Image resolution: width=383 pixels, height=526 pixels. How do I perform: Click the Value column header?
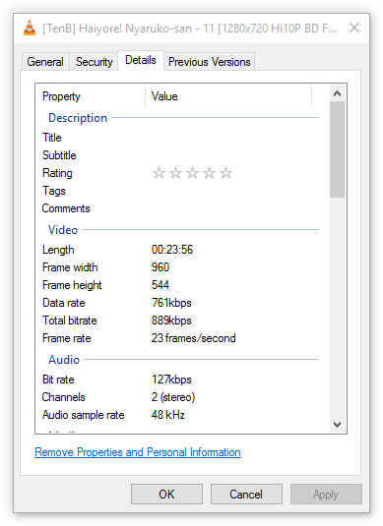coord(228,96)
